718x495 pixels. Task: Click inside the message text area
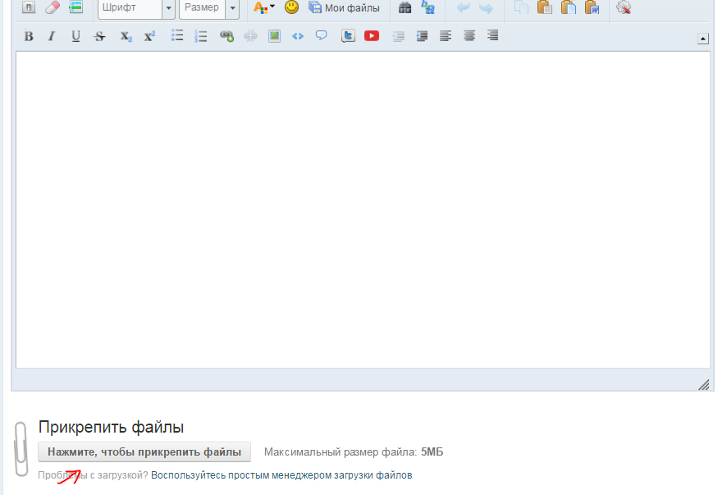point(364,209)
